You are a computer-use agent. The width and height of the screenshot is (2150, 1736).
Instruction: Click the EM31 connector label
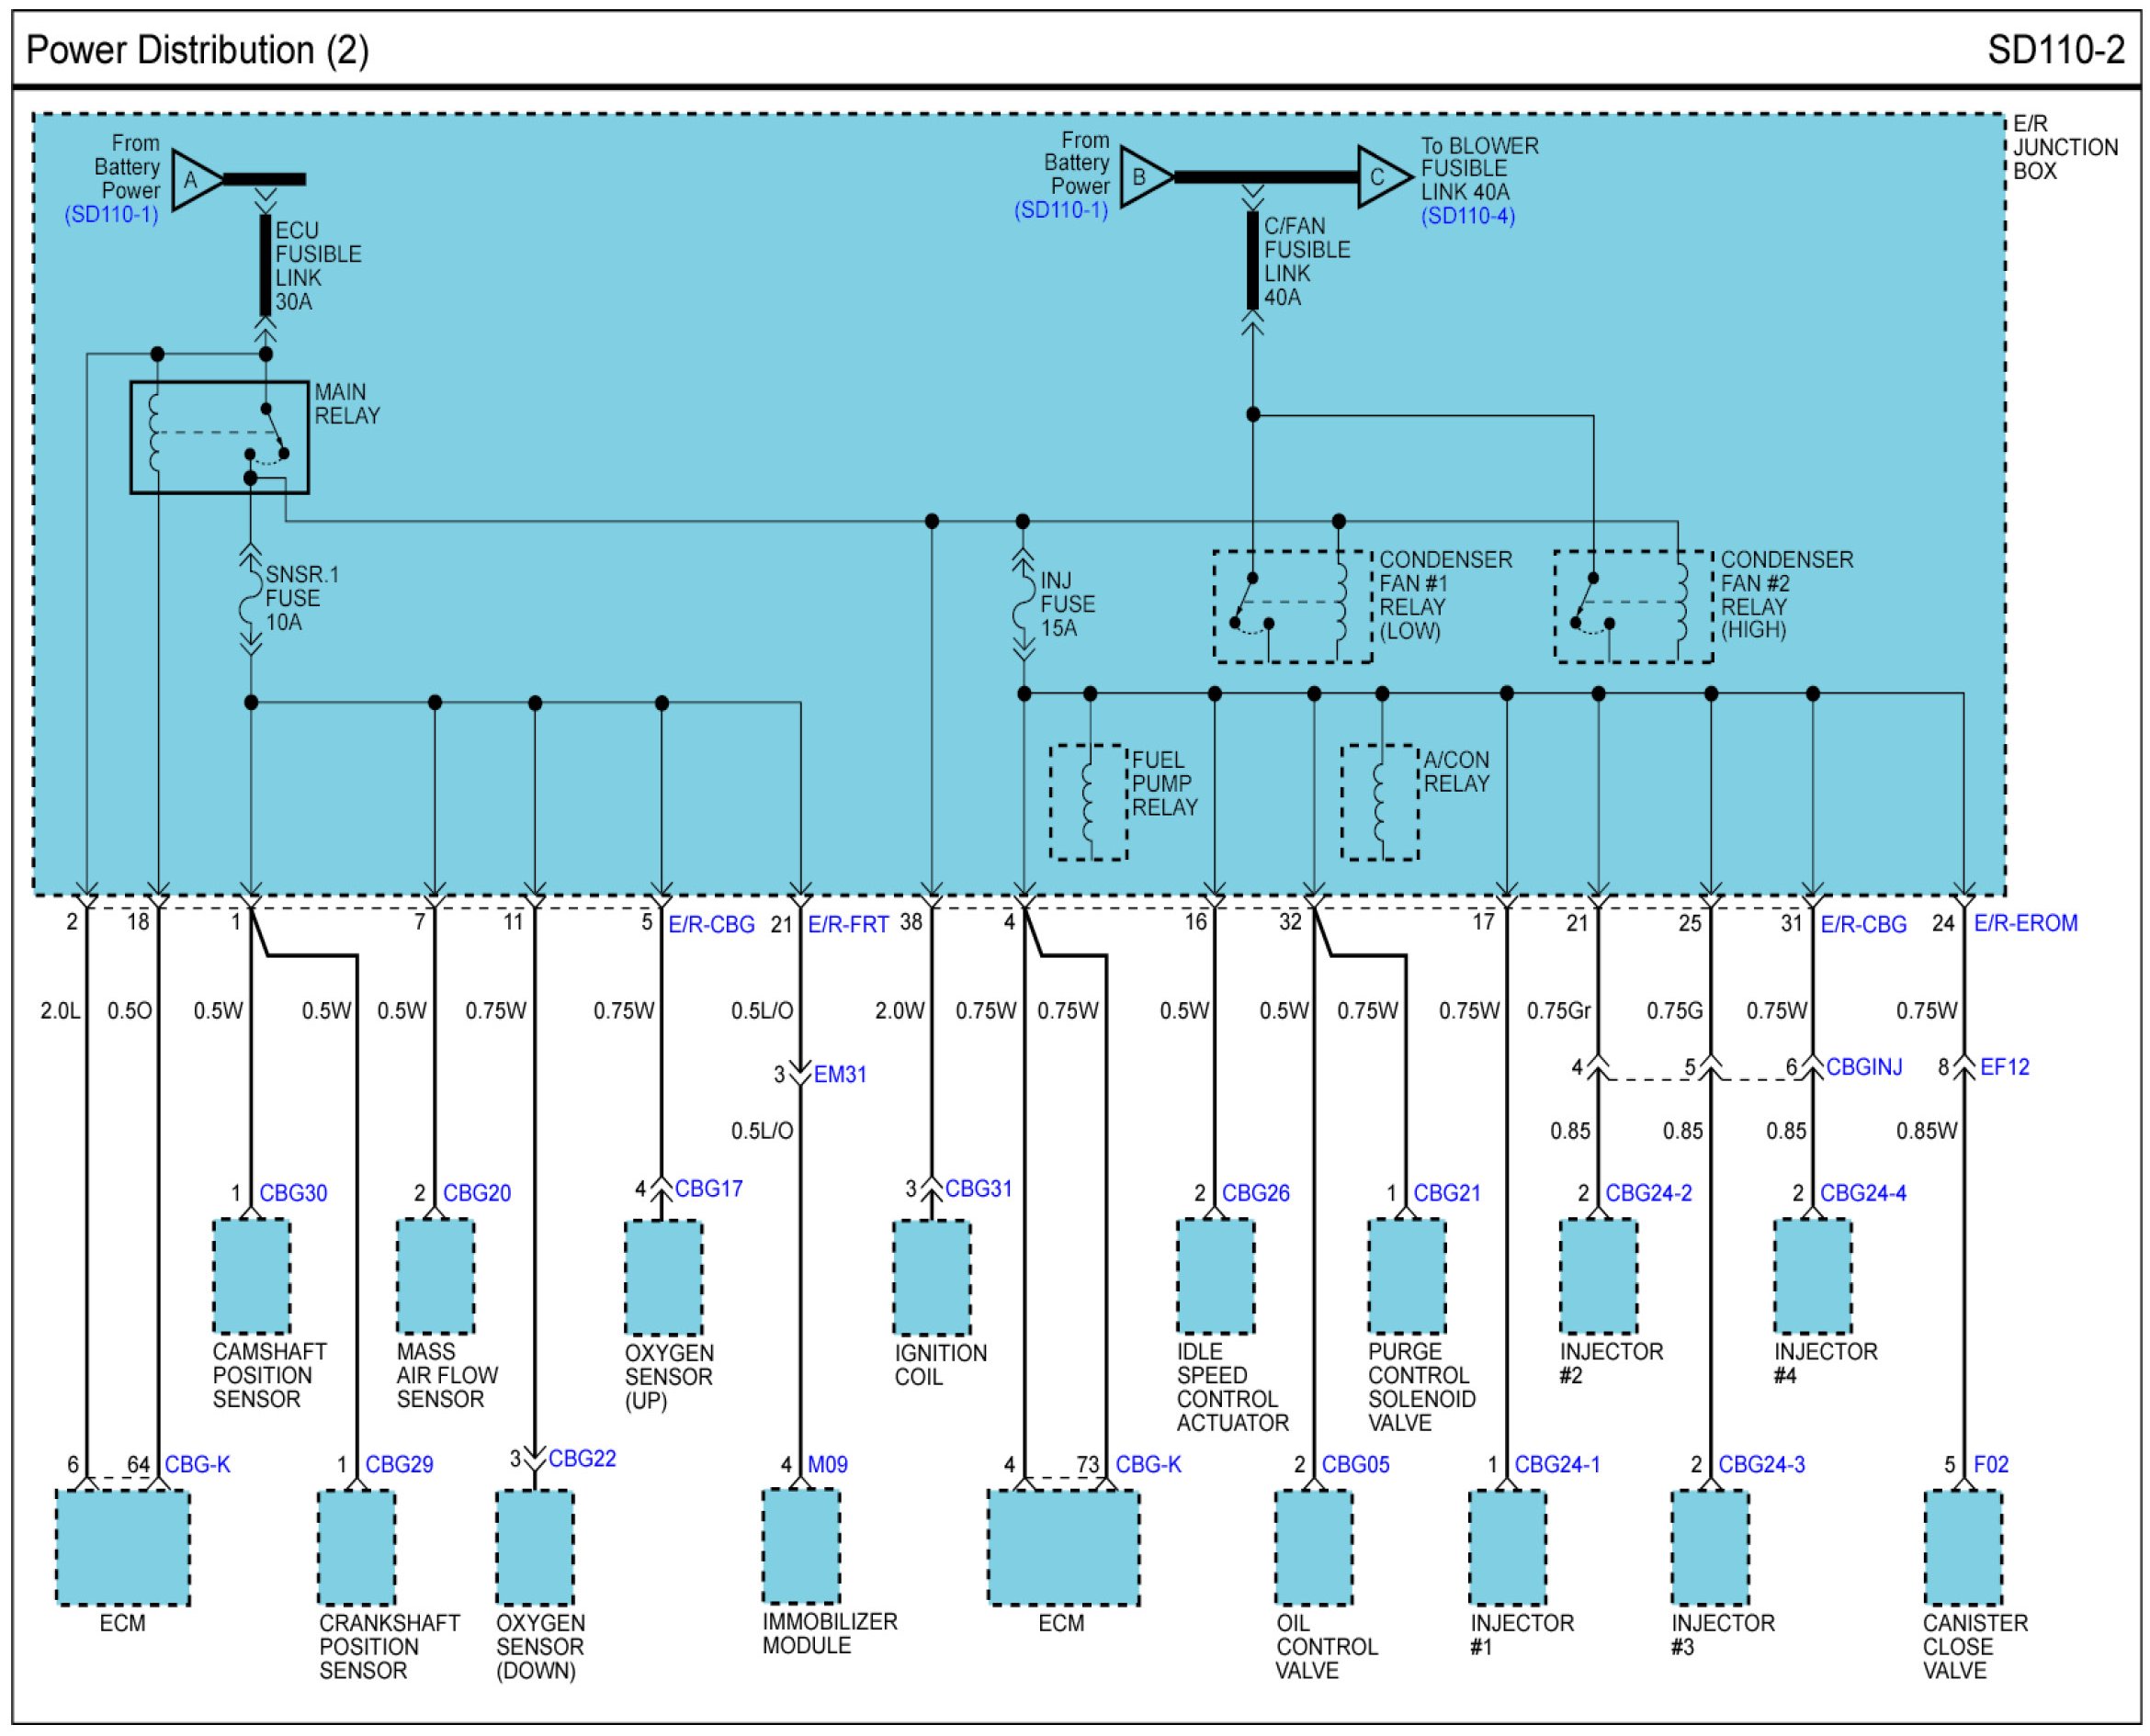pos(840,1075)
